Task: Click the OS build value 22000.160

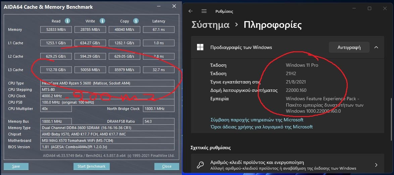Action: pyautogui.click(x=296, y=90)
